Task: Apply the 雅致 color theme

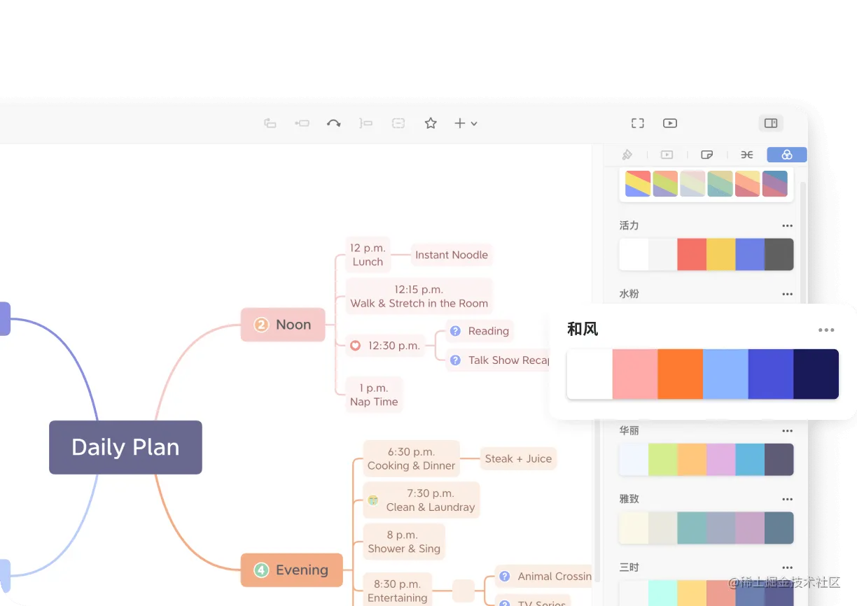Action: [706, 528]
